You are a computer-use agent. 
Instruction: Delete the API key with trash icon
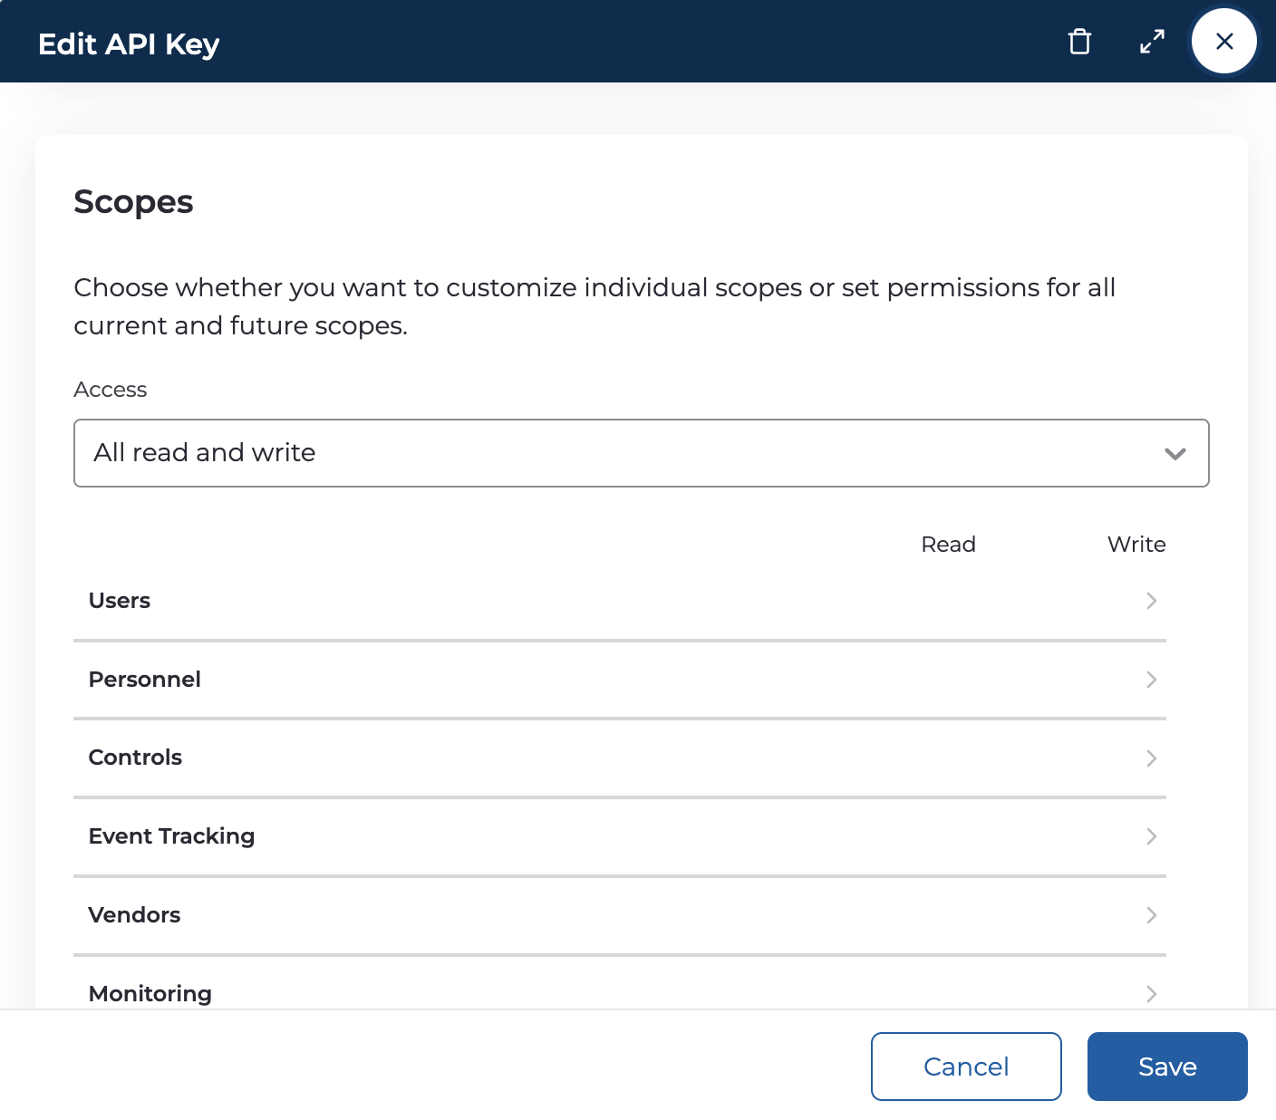pyautogui.click(x=1079, y=42)
